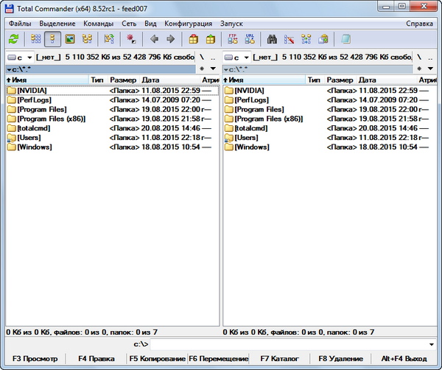The width and height of the screenshot is (442, 370).
Task: Expand the command line history dropdown
Action: (x=432, y=344)
